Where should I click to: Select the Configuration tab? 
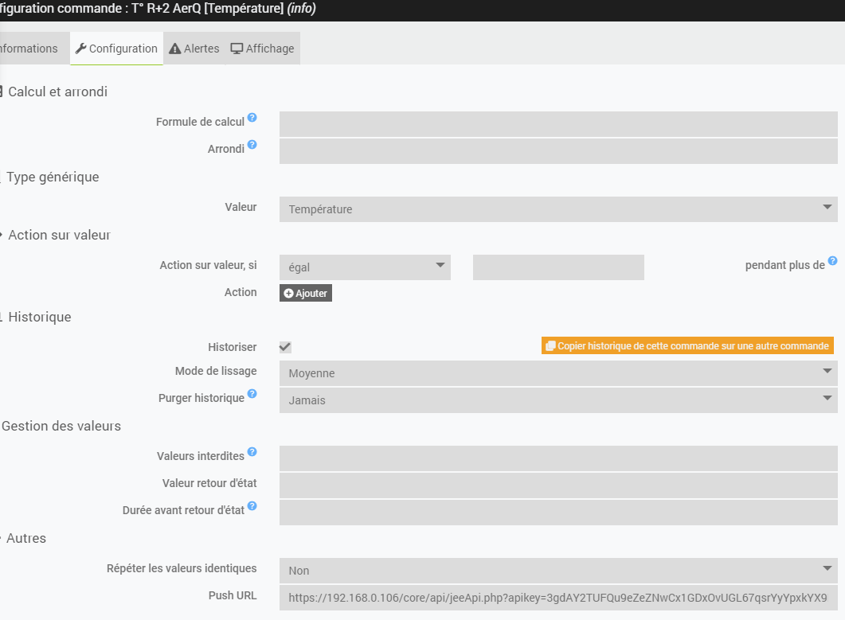[116, 49]
